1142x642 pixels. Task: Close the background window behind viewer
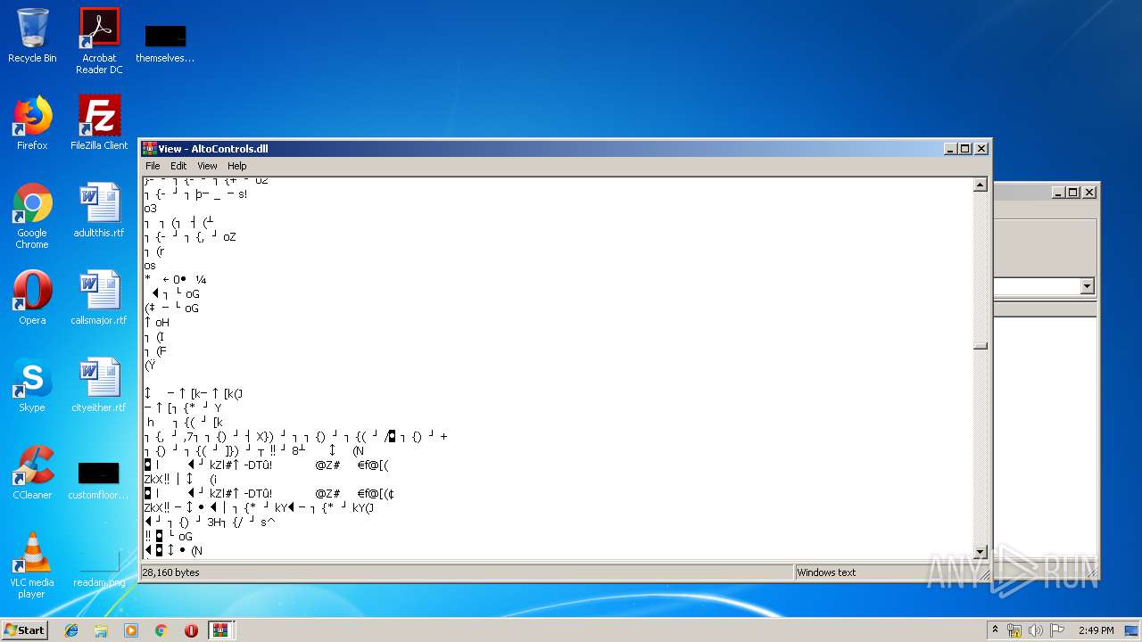click(1089, 192)
